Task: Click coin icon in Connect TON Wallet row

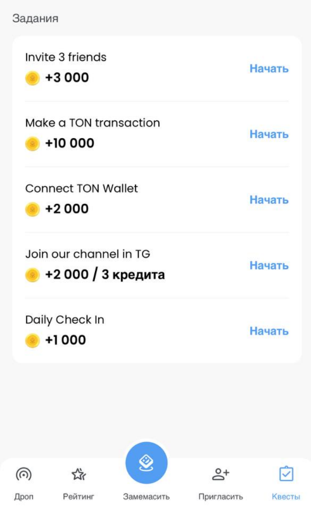Action: pyautogui.click(x=32, y=209)
